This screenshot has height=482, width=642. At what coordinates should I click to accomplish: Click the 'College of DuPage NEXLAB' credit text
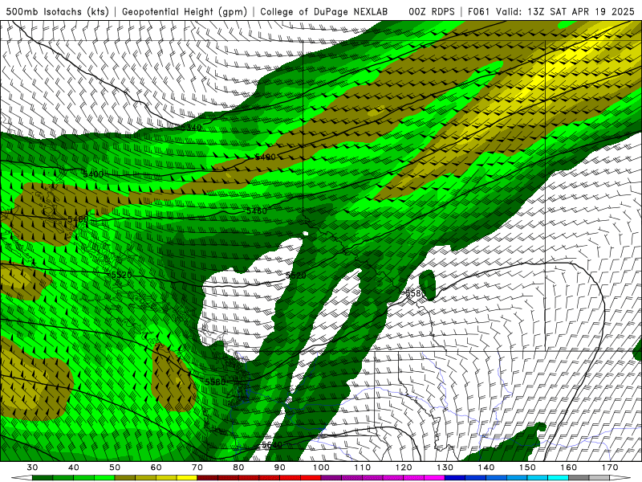click(324, 11)
